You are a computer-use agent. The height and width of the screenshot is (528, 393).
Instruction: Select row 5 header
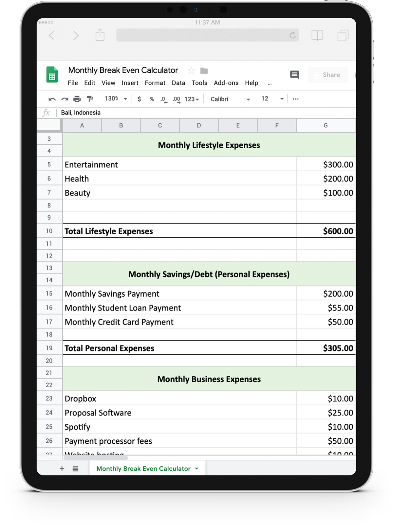pyautogui.click(x=49, y=164)
